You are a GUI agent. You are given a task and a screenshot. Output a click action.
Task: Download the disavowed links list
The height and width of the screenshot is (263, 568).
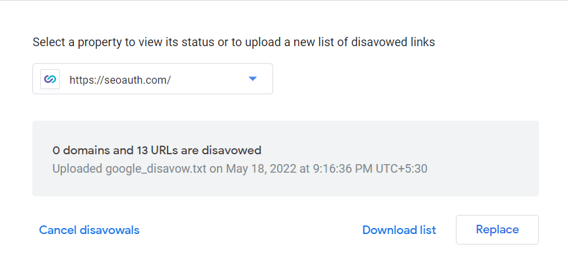399,230
